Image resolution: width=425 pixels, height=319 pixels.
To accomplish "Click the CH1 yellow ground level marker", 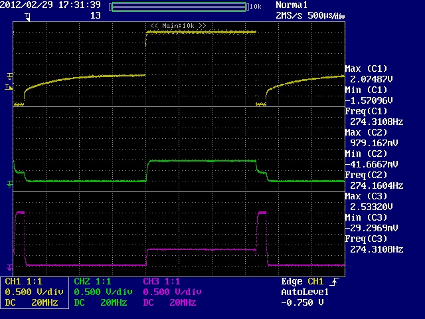I will click(10, 76).
